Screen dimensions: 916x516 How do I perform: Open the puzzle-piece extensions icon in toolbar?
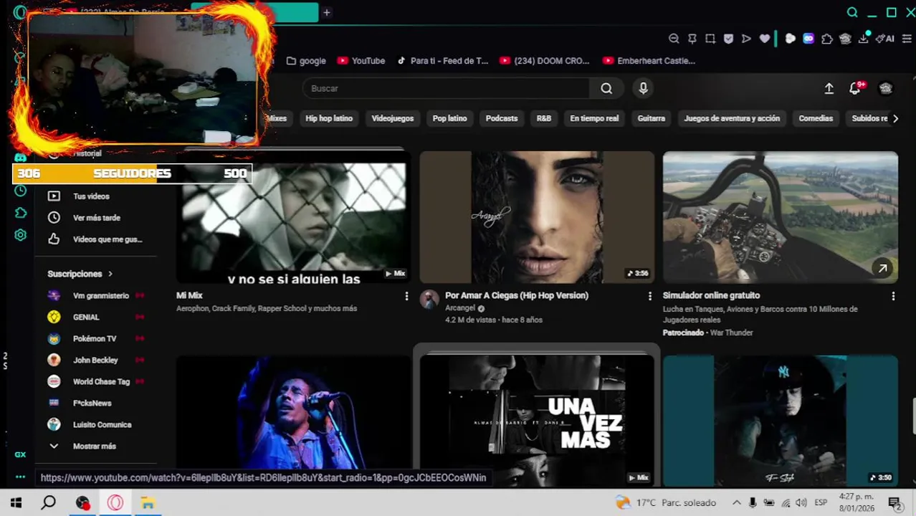point(827,39)
